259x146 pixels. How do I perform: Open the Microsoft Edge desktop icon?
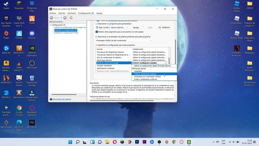click(x=19, y=125)
